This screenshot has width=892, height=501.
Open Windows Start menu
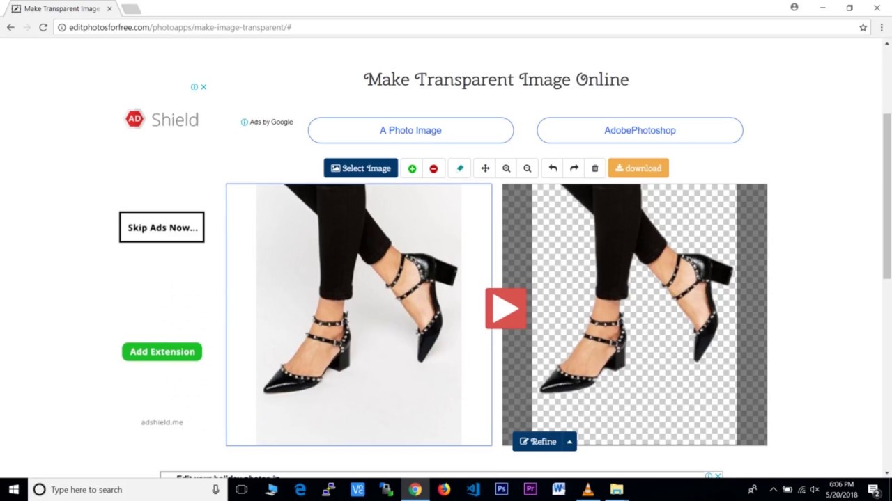[13, 489]
